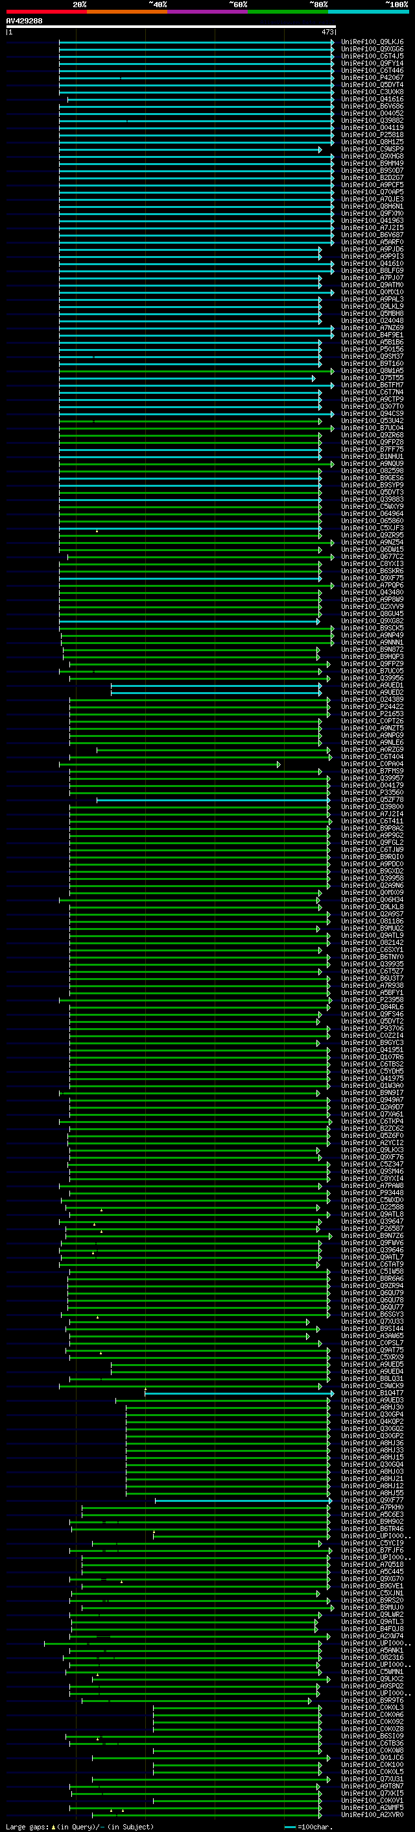This screenshot has height=1832, width=415.
Task: Select the UniRef100_Q8H1Z5 label
Action: pyautogui.click(x=372, y=142)
